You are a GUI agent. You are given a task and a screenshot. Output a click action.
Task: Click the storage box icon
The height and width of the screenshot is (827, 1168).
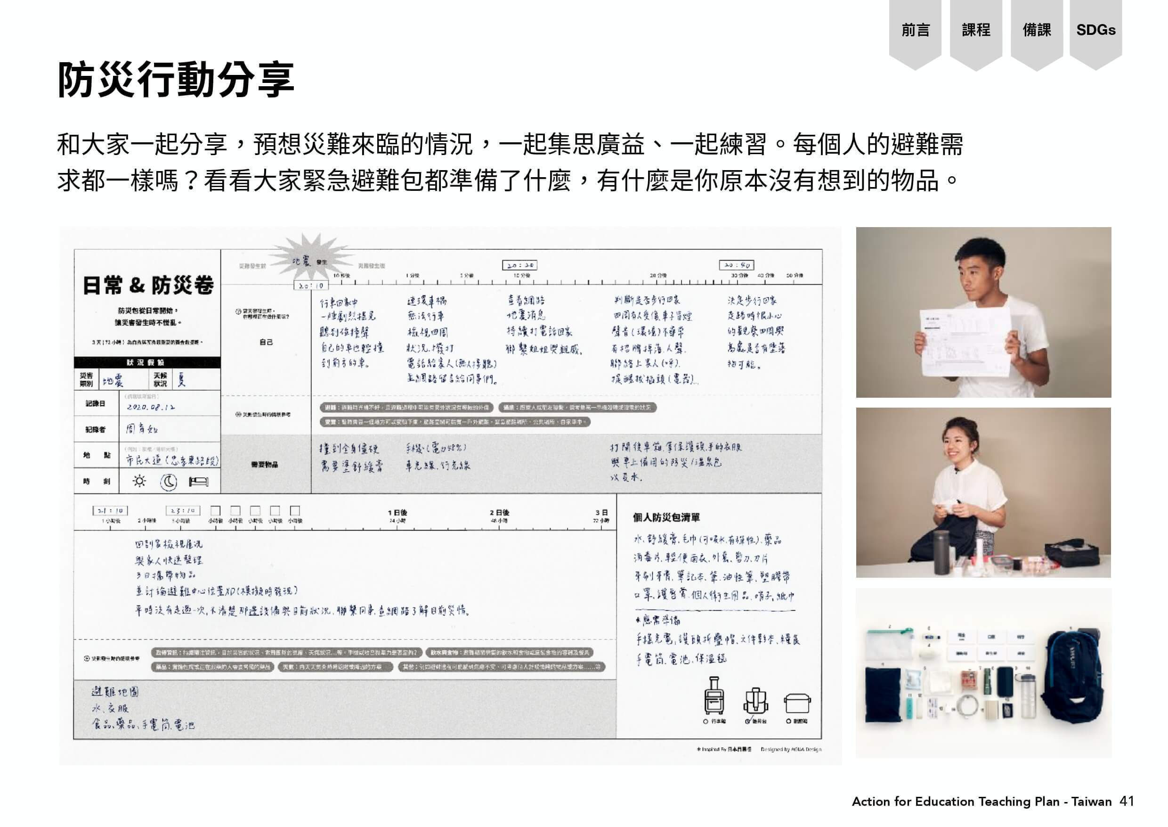797,703
